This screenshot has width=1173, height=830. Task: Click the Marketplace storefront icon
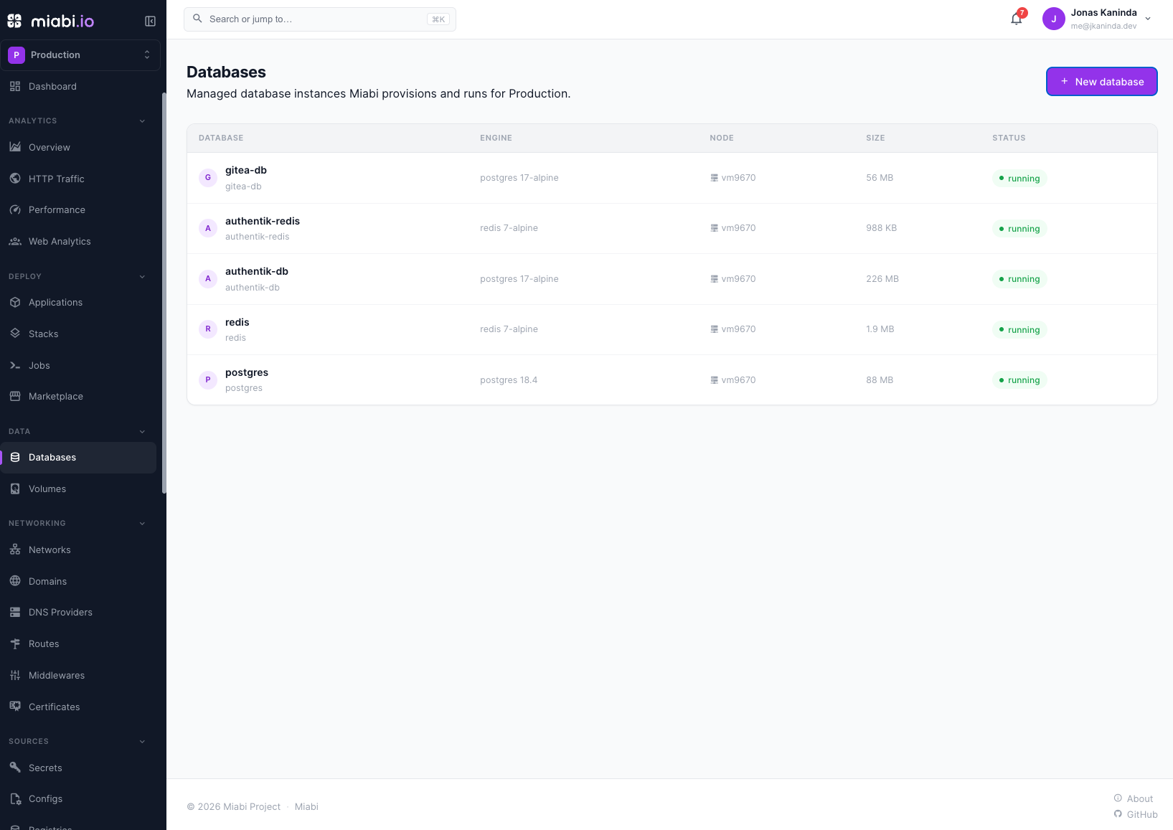pos(15,396)
